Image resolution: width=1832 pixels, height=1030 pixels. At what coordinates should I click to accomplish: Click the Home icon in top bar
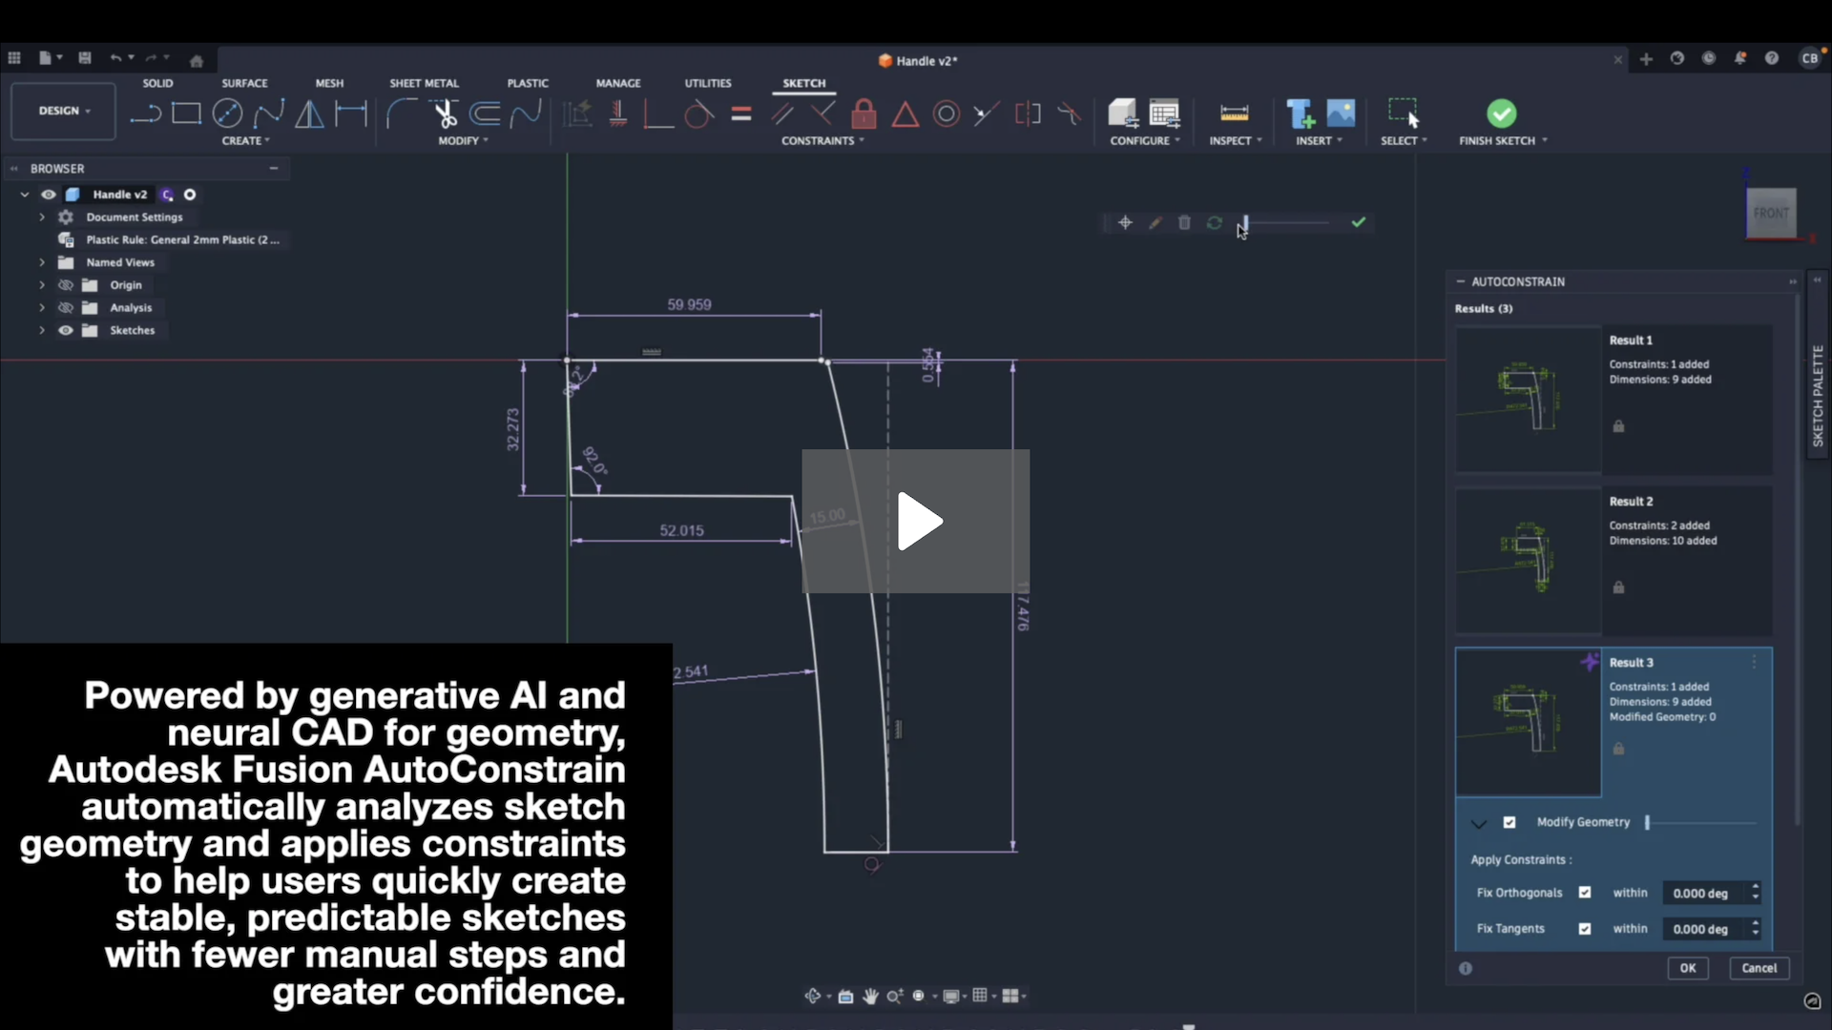[197, 60]
